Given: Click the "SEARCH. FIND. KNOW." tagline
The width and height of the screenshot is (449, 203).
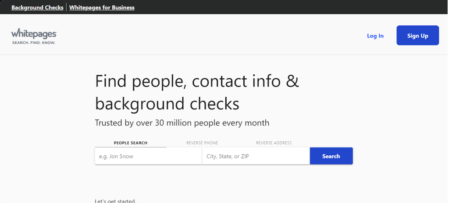Looking at the screenshot, I should (x=34, y=42).
